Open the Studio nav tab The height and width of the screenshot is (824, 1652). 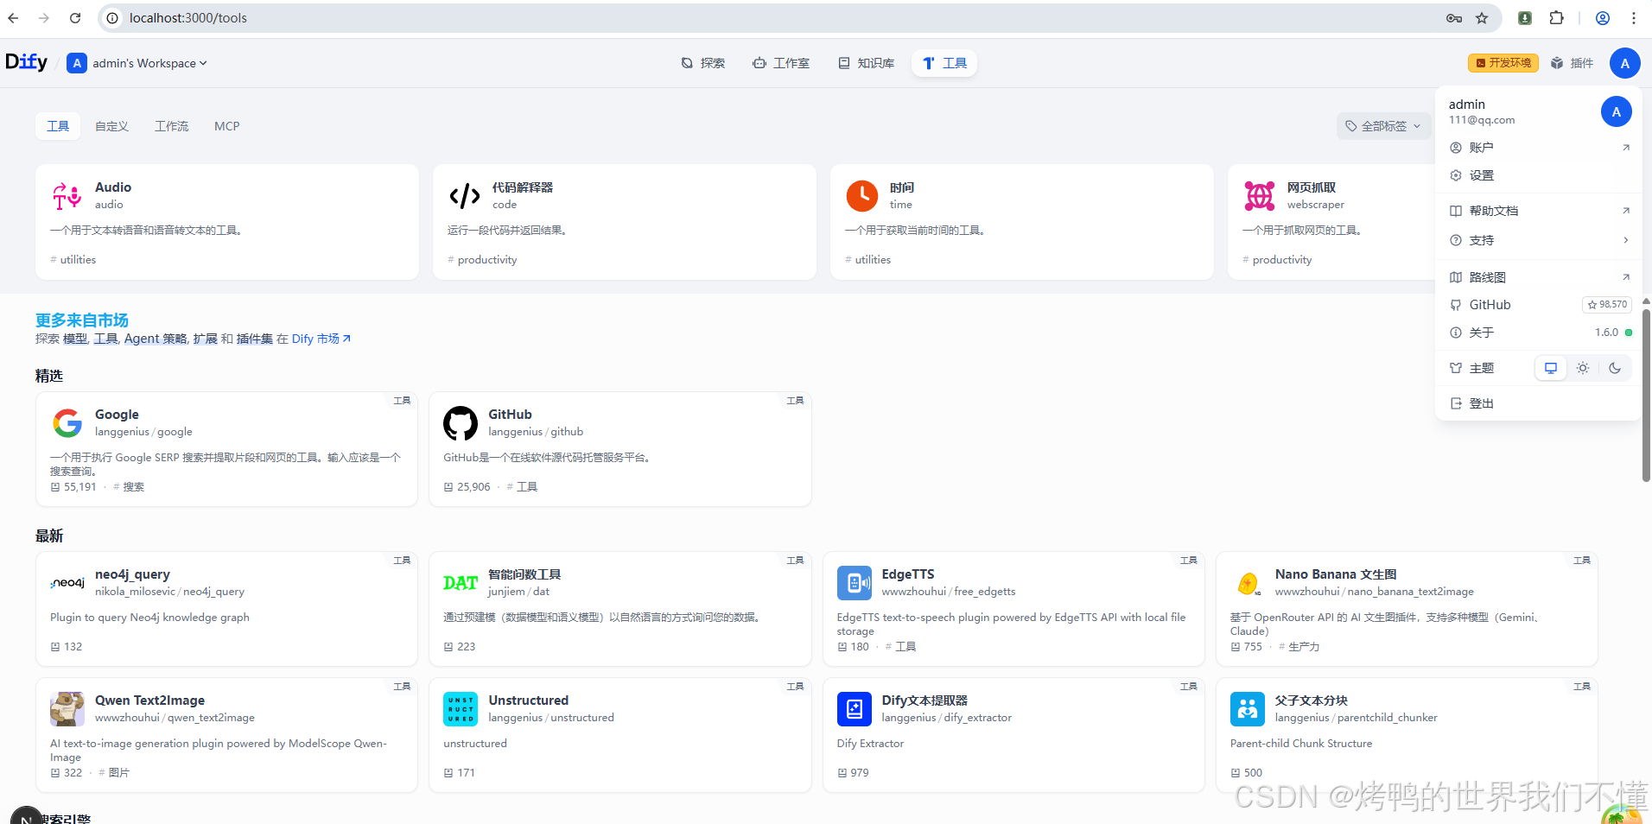click(781, 63)
